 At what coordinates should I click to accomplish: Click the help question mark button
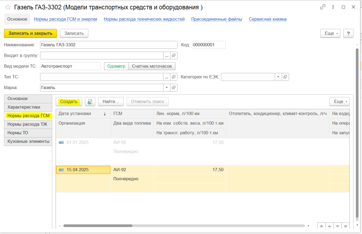pos(348,33)
